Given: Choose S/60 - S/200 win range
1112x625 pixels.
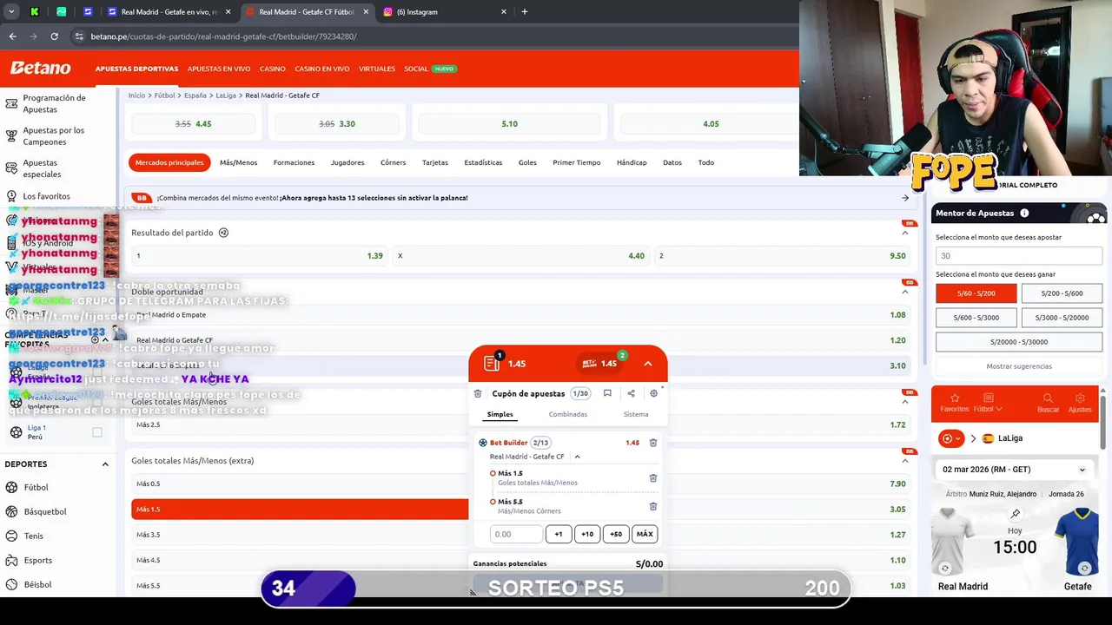Looking at the screenshot, I should [976, 293].
